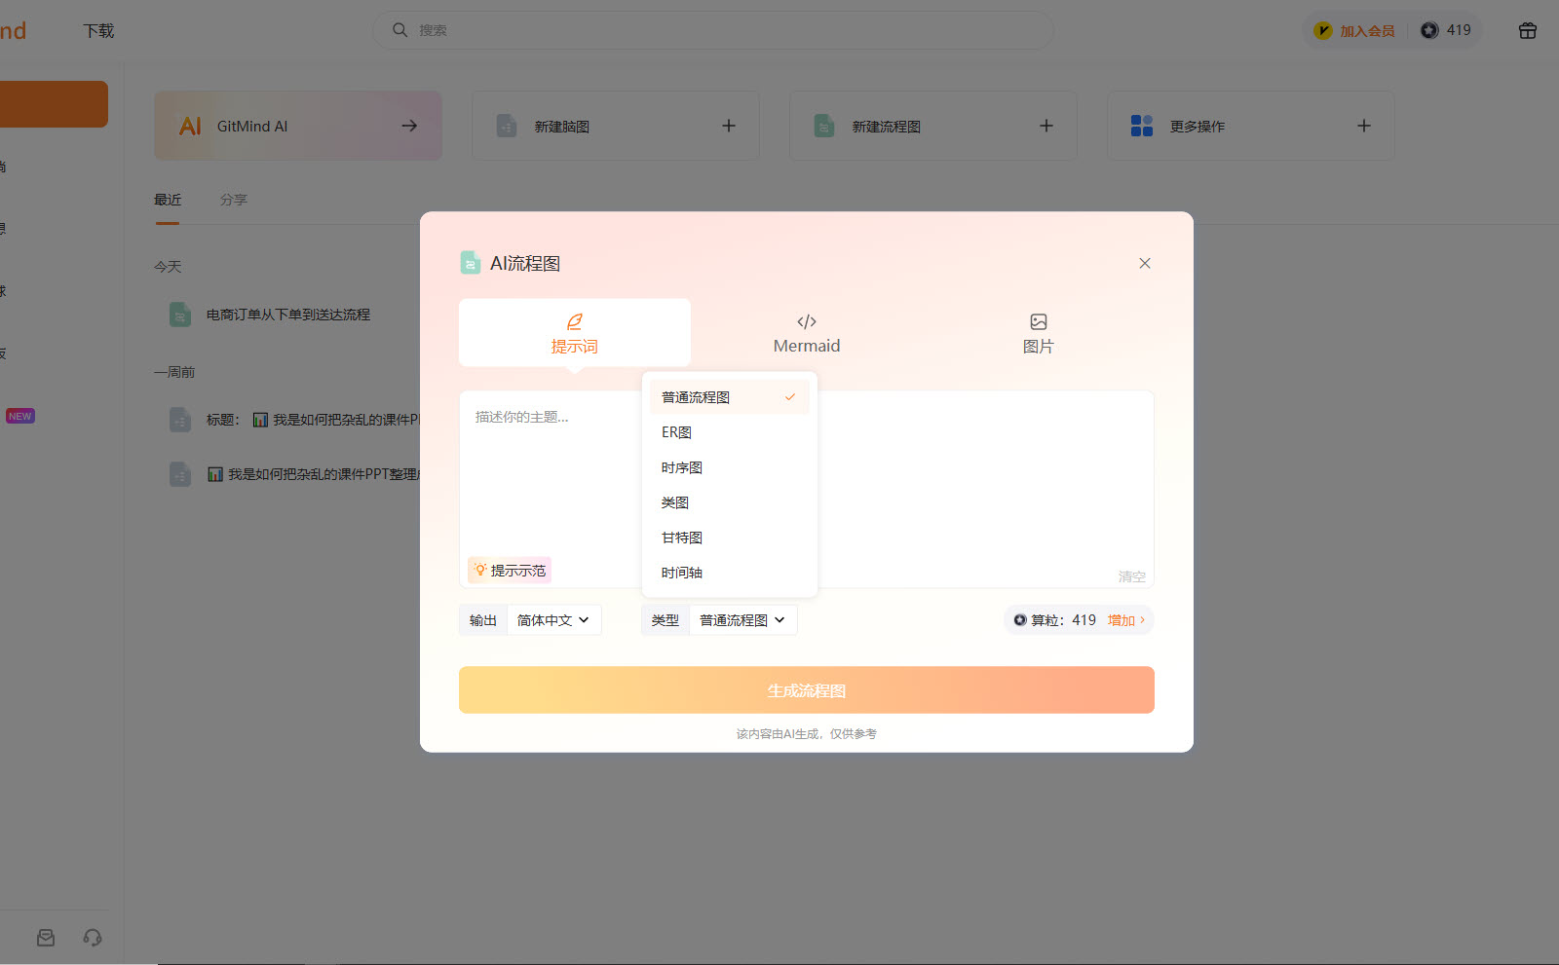This screenshot has width=1559, height=965.
Task: Collapse the 普通流程图 type dropdown
Action: [742, 620]
